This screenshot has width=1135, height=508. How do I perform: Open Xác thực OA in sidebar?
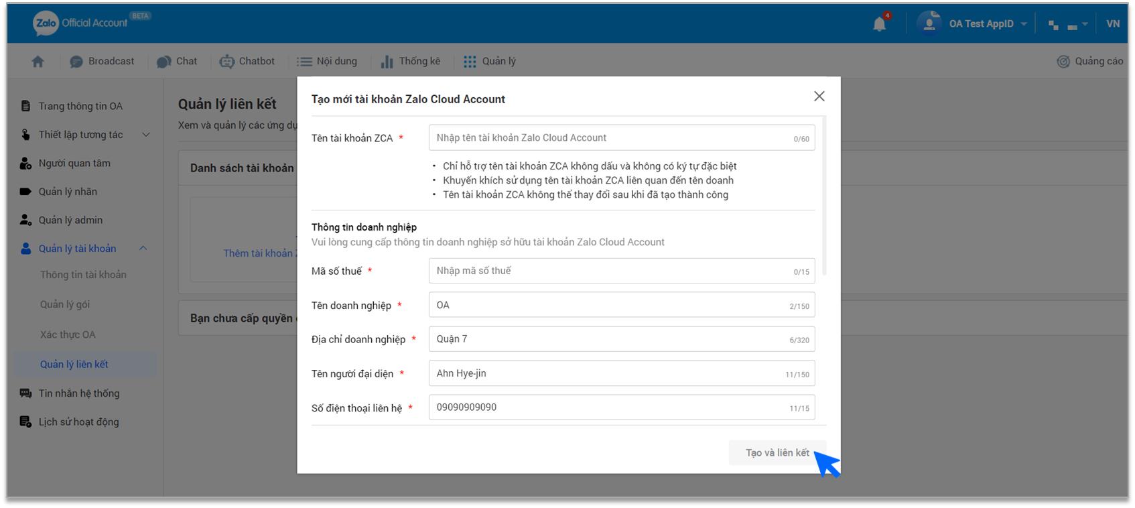click(68, 334)
